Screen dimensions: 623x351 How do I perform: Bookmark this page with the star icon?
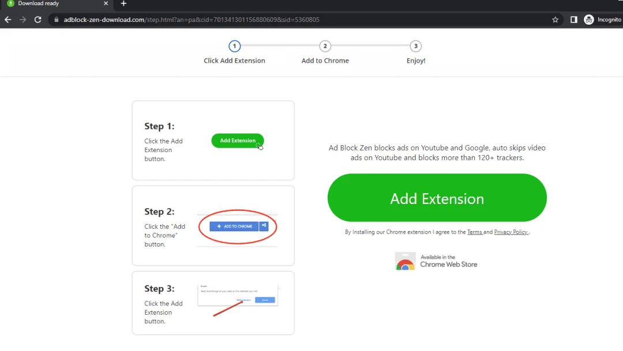point(555,20)
